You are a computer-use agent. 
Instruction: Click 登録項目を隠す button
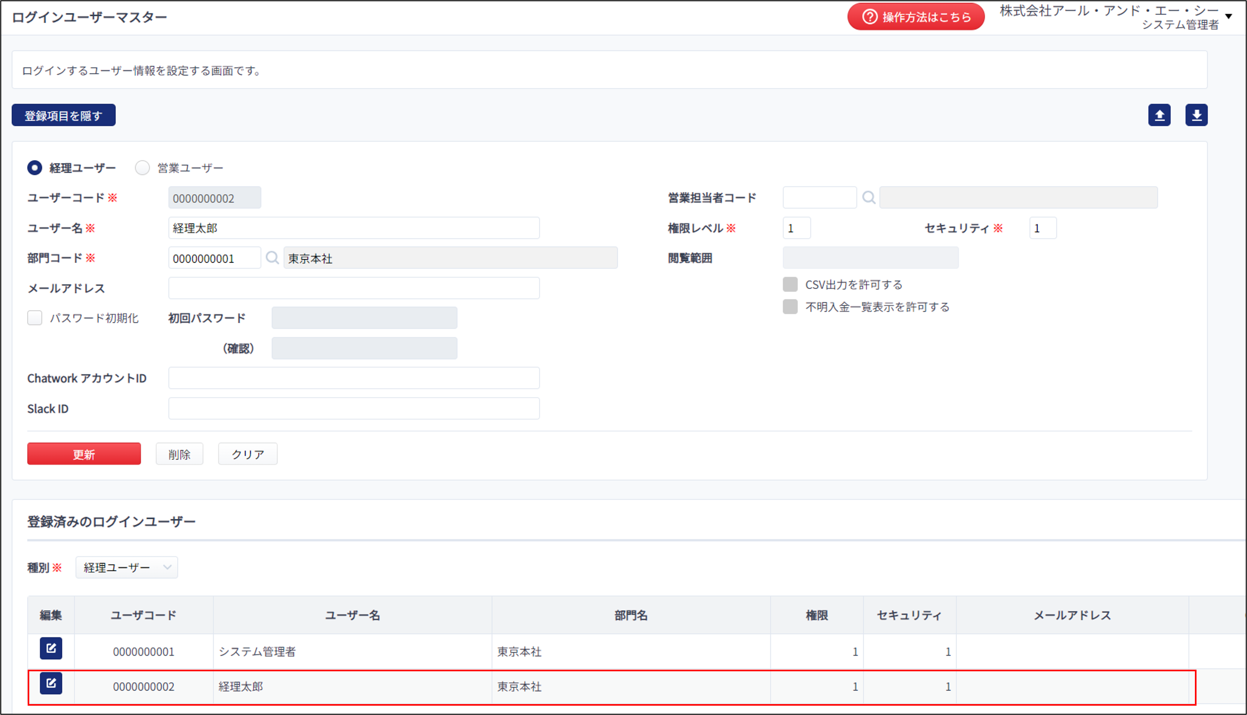pyautogui.click(x=63, y=115)
